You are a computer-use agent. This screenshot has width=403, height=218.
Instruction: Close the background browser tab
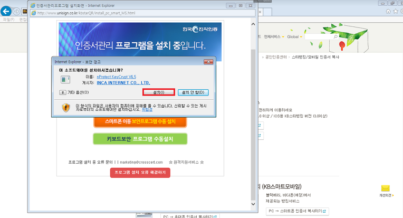[260, 12]
